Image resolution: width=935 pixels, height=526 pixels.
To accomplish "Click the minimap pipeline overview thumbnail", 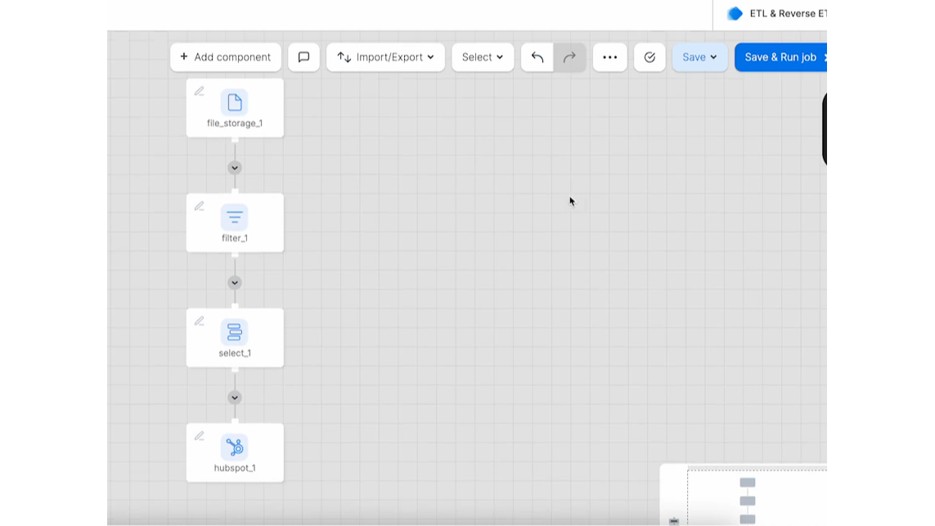I will coord(748,499).
